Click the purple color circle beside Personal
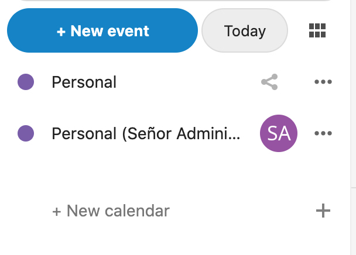 26,82
